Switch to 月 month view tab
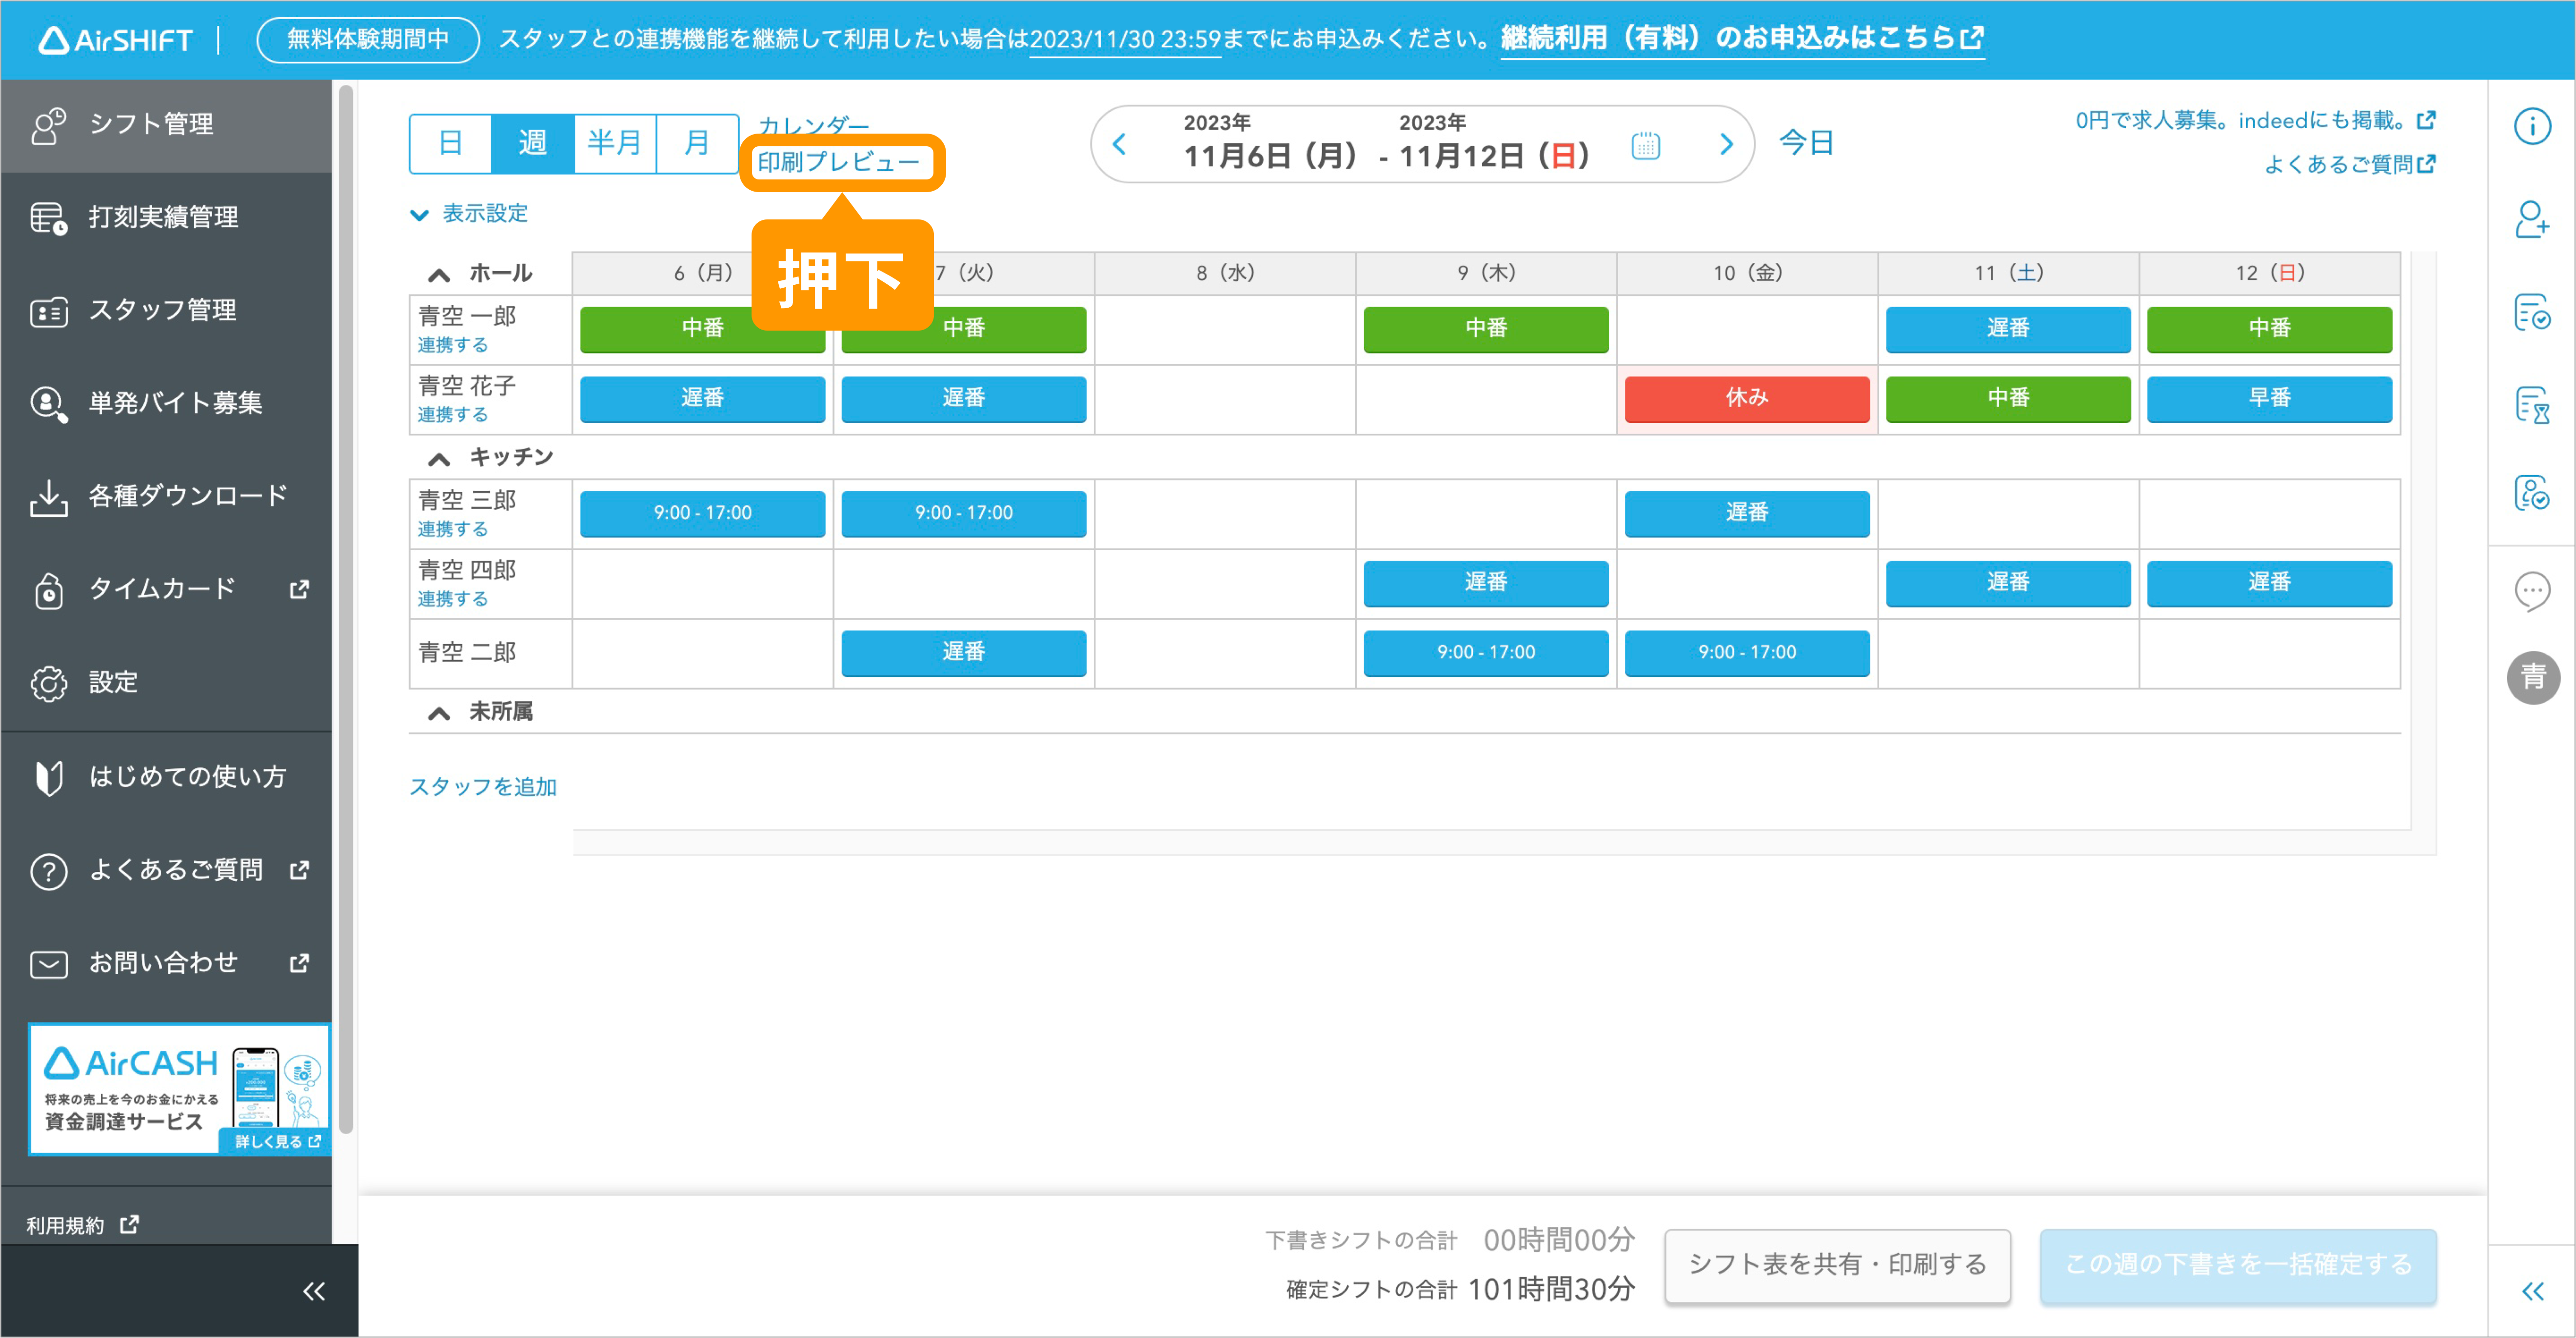 (696, 143)
